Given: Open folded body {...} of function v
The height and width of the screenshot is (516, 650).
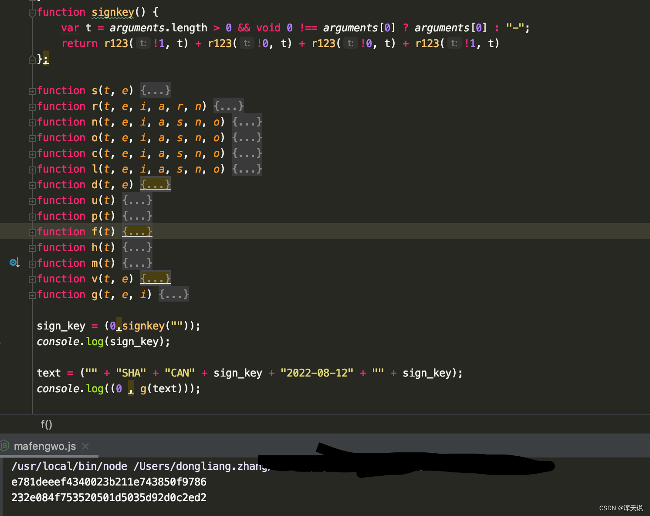Looking at the screenshot, I should [155, 279].
